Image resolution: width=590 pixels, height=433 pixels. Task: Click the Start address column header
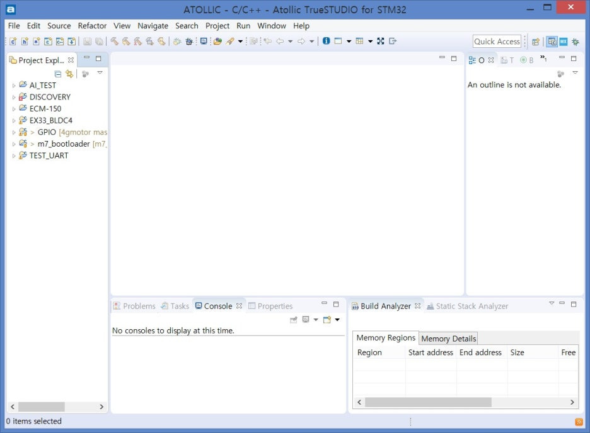[x=431, y=352]
